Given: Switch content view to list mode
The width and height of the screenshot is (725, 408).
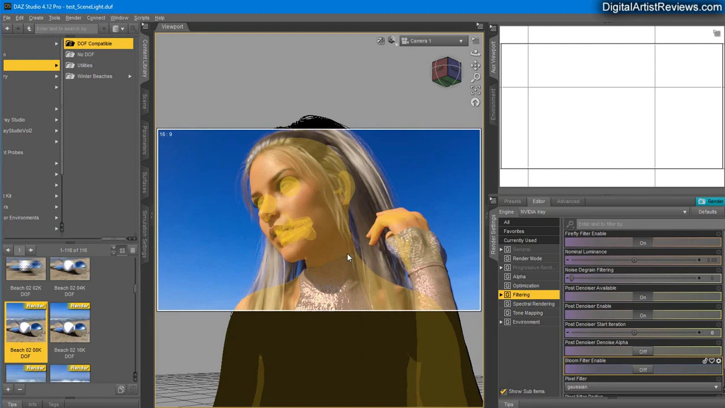Looking at the screenshot, I should pos(133,250).
